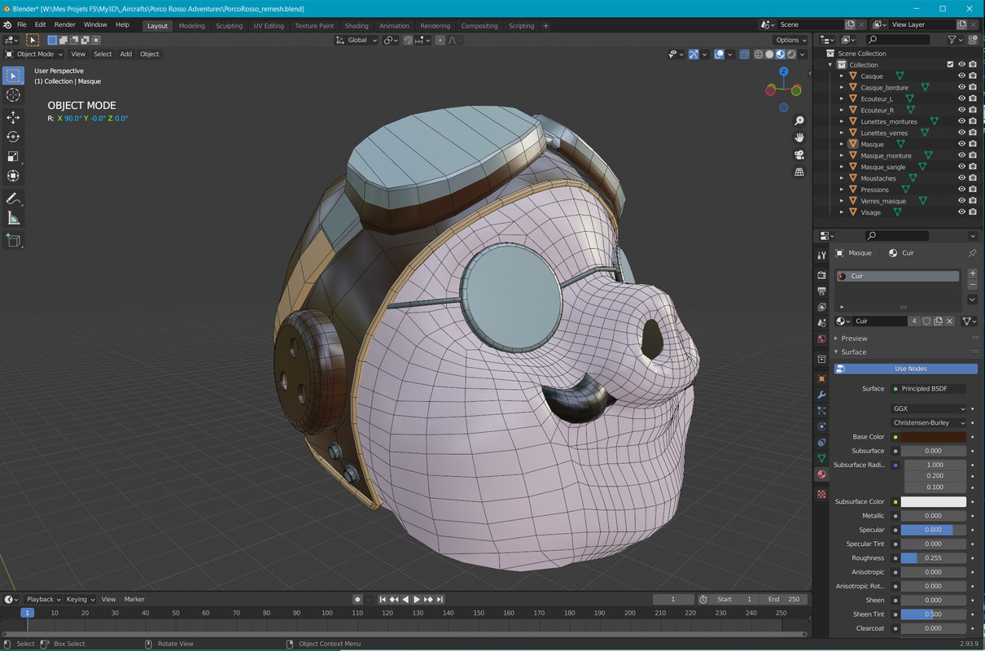
Task: Open the Physics properties tab
Action: pyautogui.click(x=821, y=426)
